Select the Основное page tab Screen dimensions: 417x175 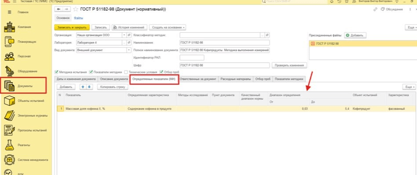coord(63,18)
